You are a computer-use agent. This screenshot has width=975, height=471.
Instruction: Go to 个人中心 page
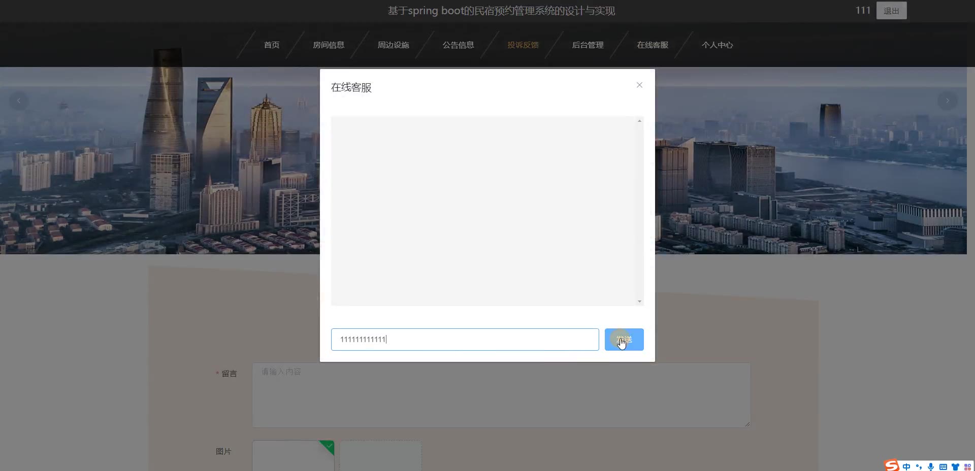[x=717, y=45]
